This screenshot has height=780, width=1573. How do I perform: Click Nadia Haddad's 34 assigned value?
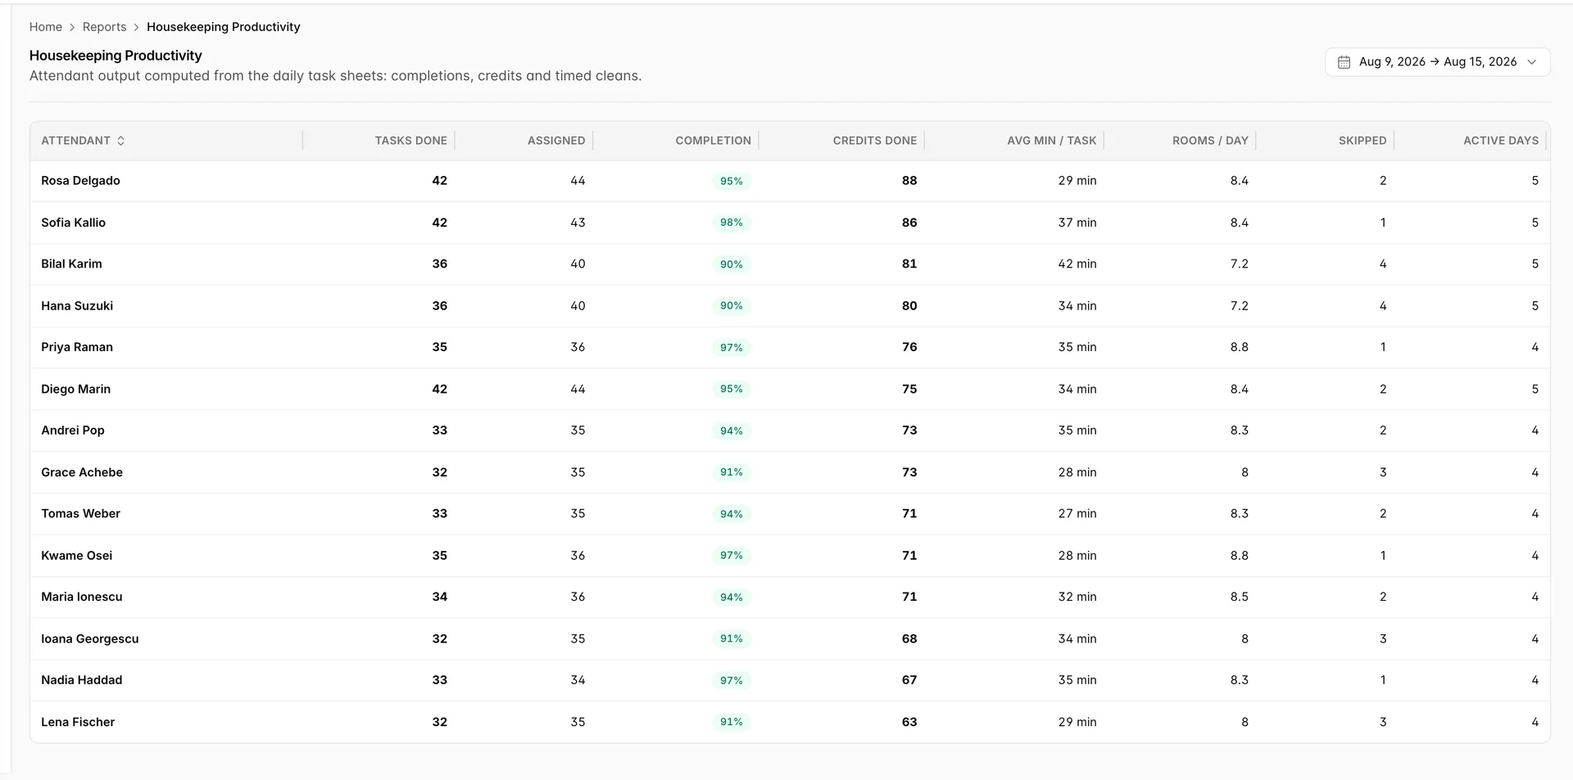click(578, 680)
